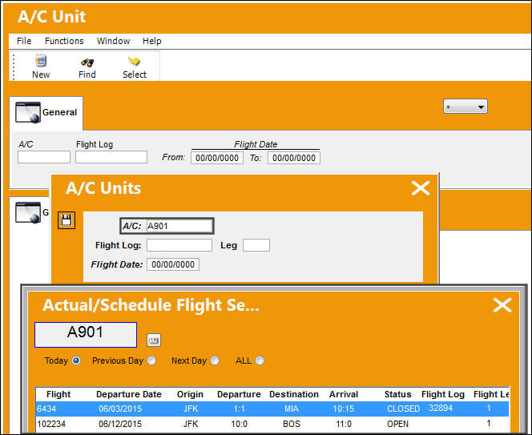532x435 pixels.
Task: Click the Departure Date column header
Action: click(129, 394)
